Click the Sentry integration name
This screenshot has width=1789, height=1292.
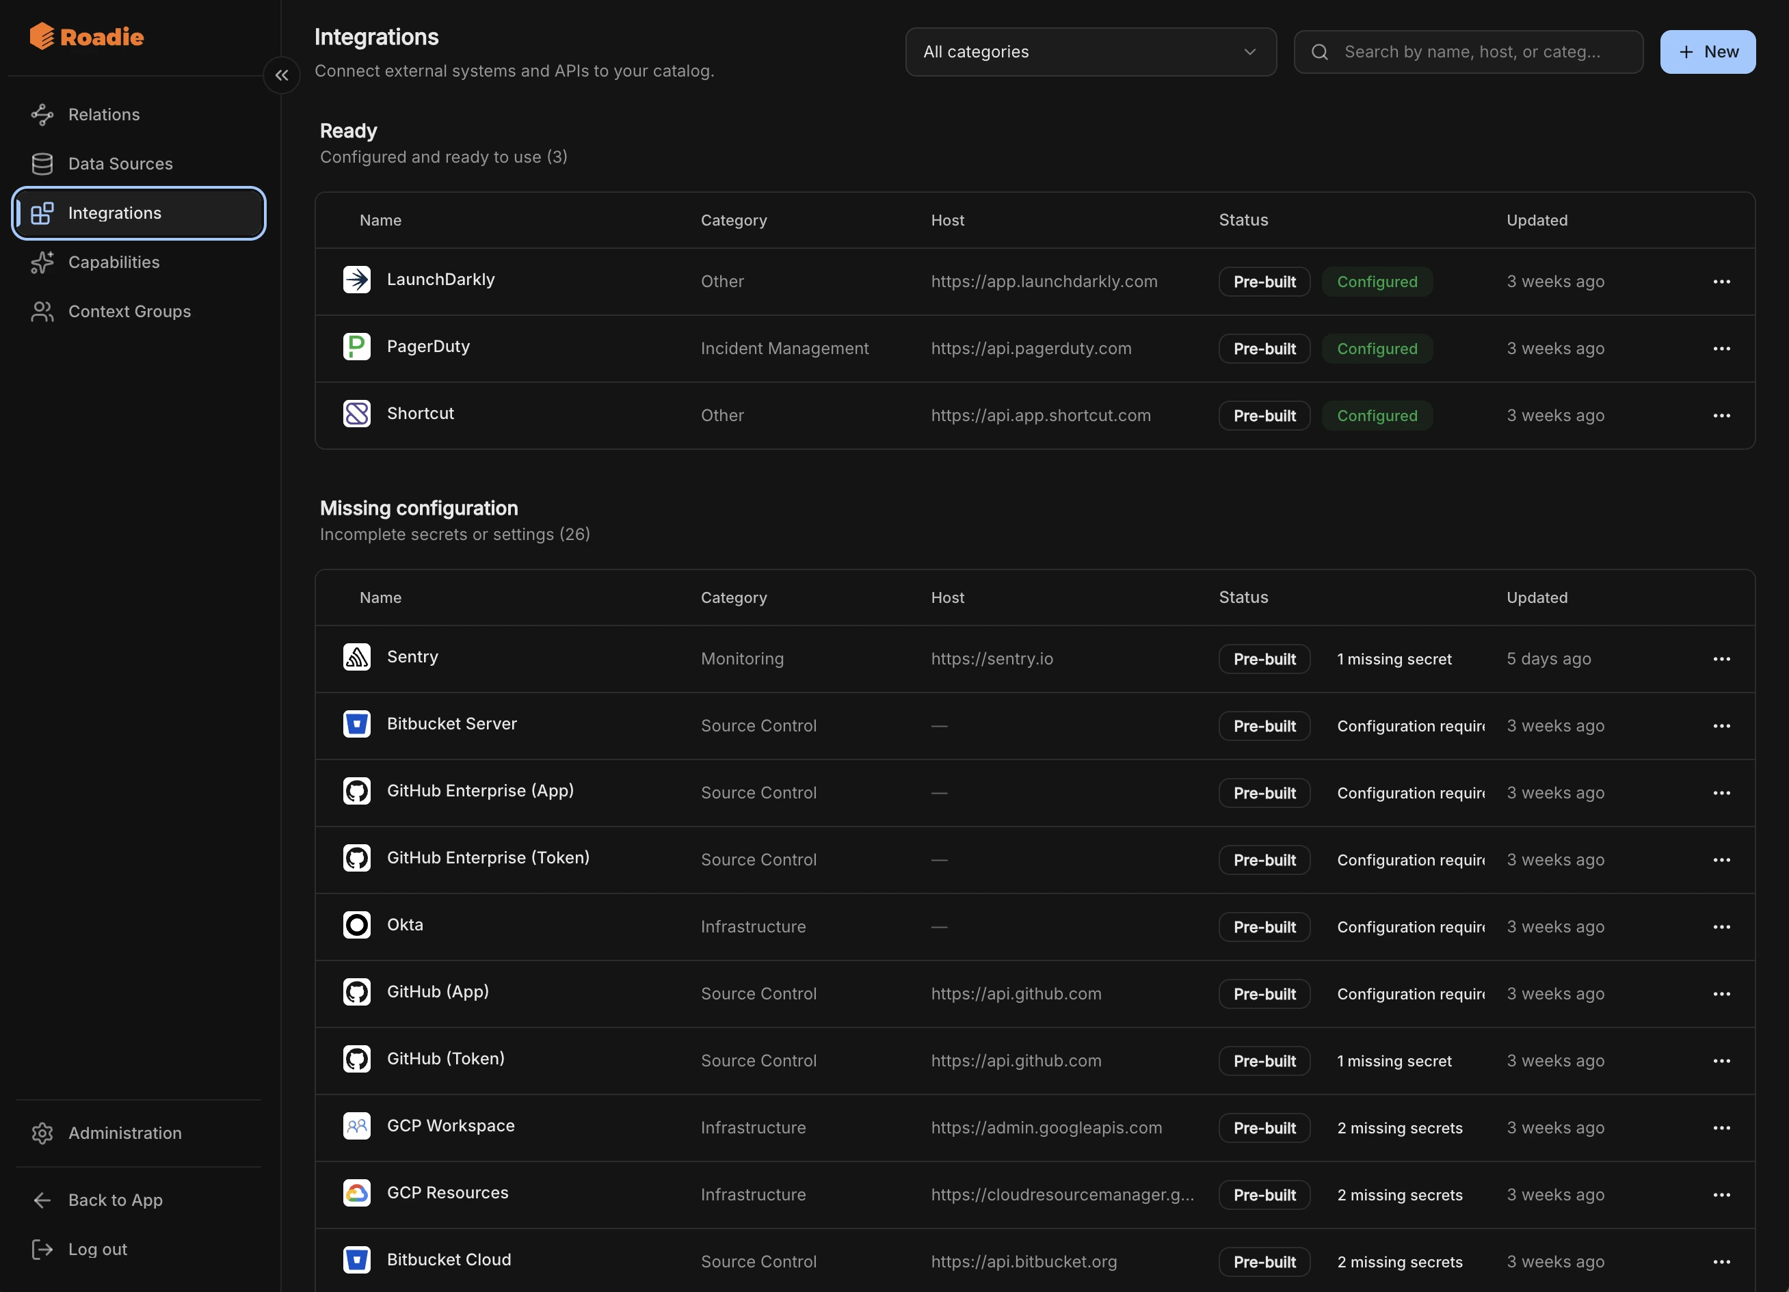pyautogui.click(x=412, y=657)
